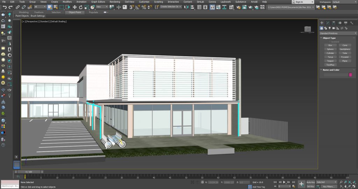The image size is (358, 189).
Task: Open the Rendering menu
Action: [x=115, y=2]
